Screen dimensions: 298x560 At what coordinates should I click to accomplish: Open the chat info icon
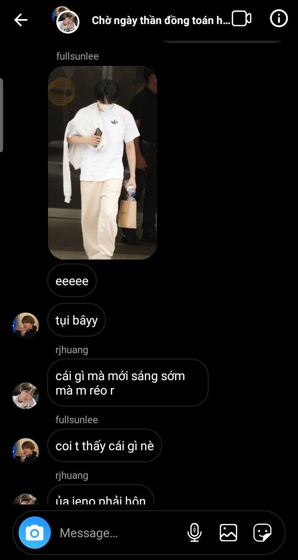(x=279, y=19)
